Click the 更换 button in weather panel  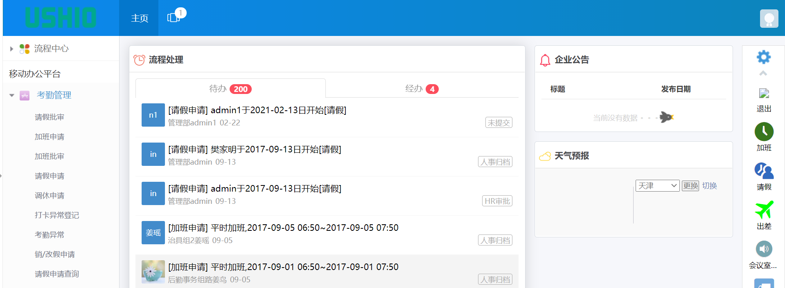click(690, 186)
